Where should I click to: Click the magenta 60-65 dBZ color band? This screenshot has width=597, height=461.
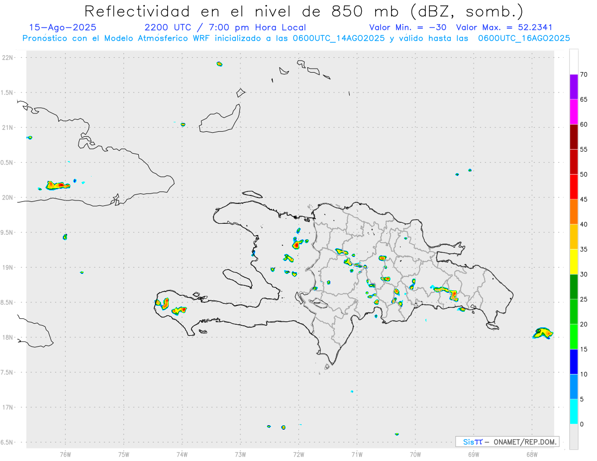point(574,111)
